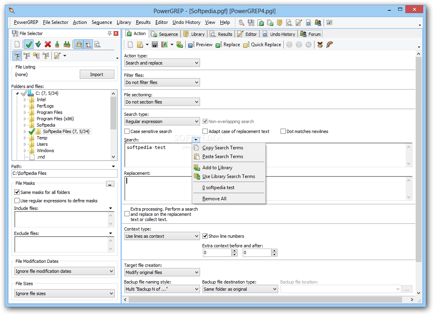Screen dimensions: 434x315
Task: Click the yellow Library book icon in the main toolbar
Action: pyautogui.click(x=279, y=23)
